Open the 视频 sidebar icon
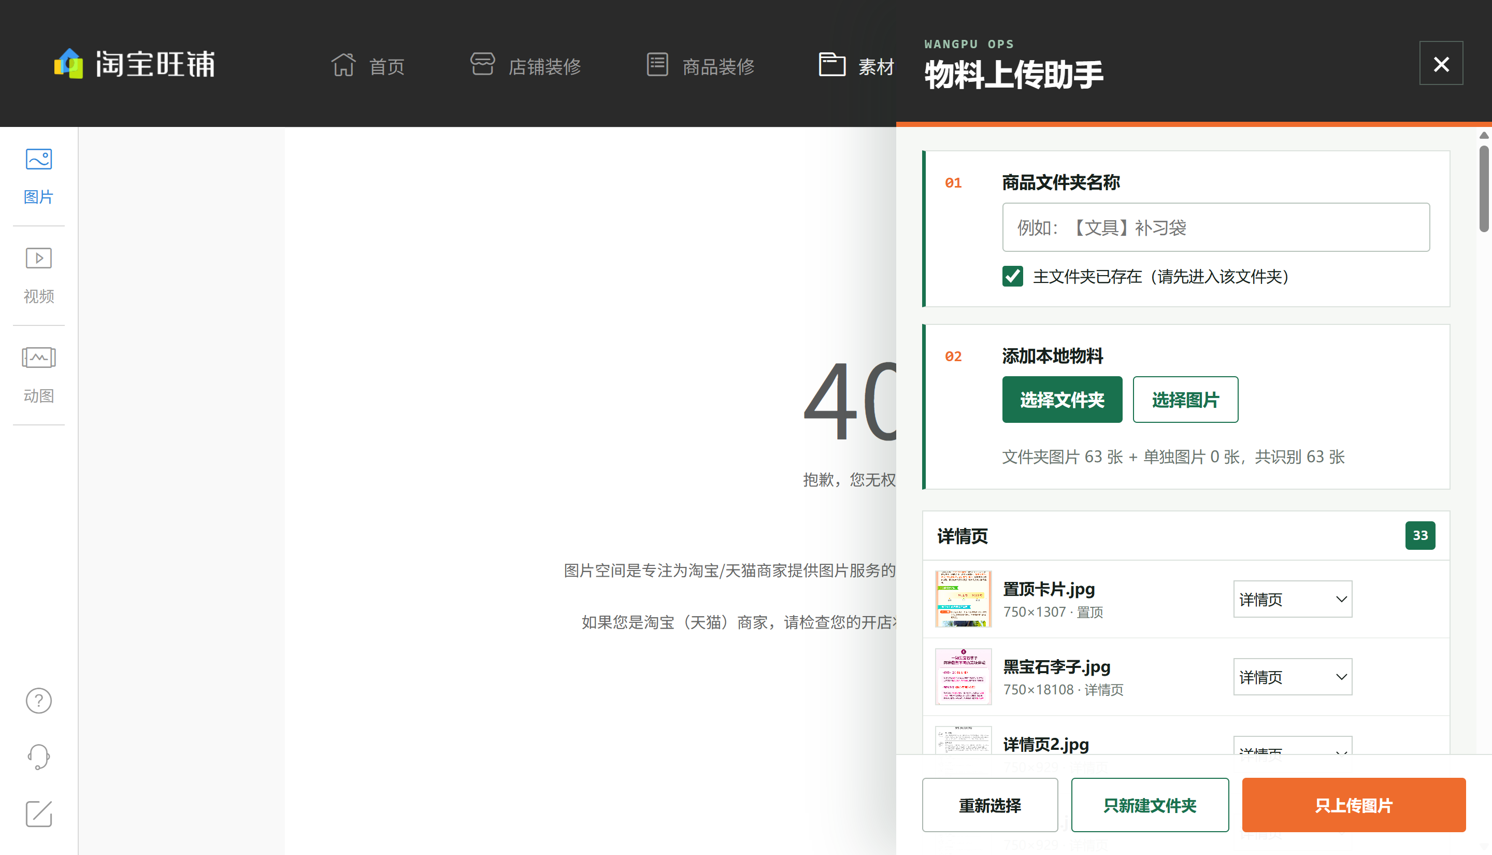 (39, 259)
